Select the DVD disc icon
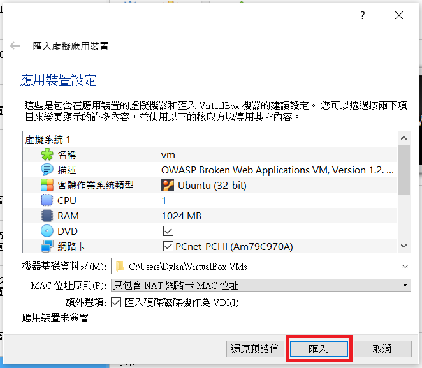The width and height of the screenshot is (422, 368). pos(47,231)
